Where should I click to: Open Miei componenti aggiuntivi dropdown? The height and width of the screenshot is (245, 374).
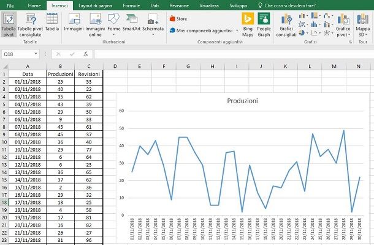pos(237,31)
